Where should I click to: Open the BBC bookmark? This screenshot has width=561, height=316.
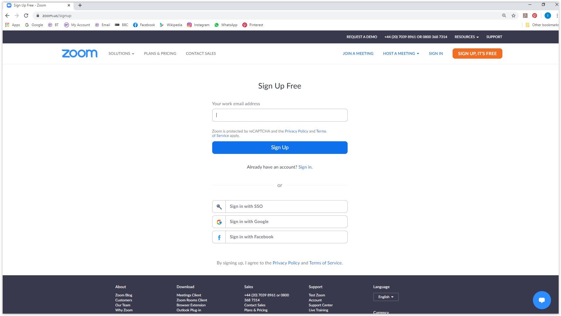coord(121,25)
